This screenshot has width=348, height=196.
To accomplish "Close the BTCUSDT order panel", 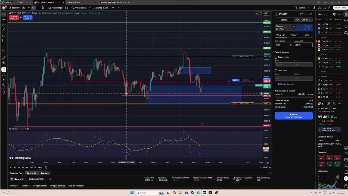I will pyautogui.click(x=311, y=14).
